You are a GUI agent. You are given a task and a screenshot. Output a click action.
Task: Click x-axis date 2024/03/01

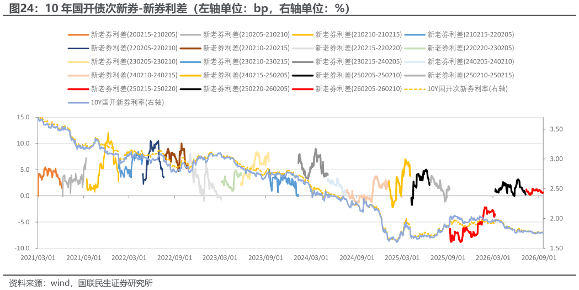pyautogui.click(x=311, y=258)
